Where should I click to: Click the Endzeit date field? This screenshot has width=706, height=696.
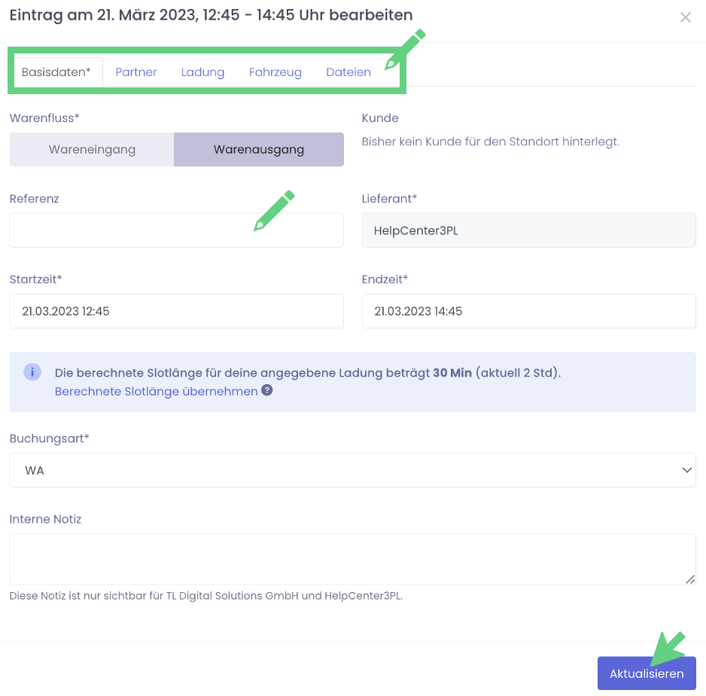coord(528,311)
